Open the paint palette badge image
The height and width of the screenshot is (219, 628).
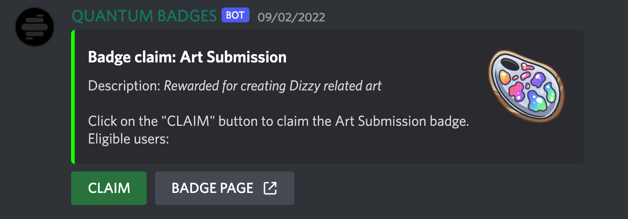tap(526, 86)
